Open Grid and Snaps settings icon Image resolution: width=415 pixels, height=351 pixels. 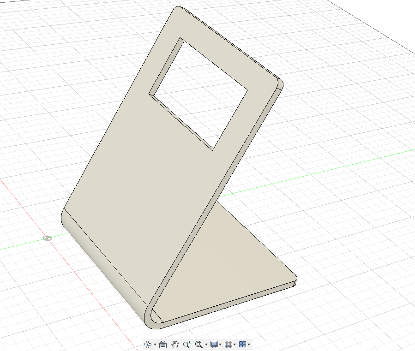point(228,345)
